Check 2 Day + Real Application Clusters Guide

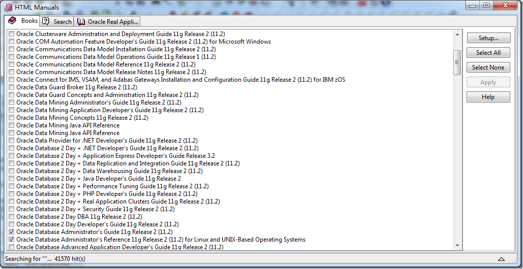(12, 201)
